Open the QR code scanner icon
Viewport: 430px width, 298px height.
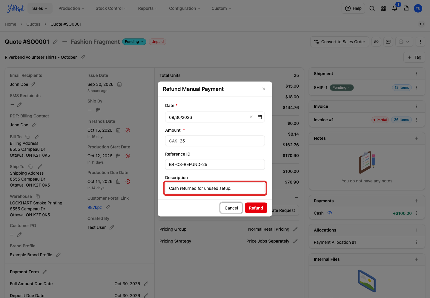383,8
